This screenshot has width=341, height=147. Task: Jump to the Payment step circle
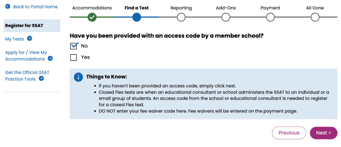point(270,17)
